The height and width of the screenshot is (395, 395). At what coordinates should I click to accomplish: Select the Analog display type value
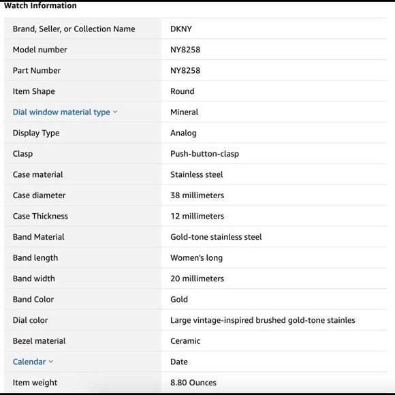183,133
